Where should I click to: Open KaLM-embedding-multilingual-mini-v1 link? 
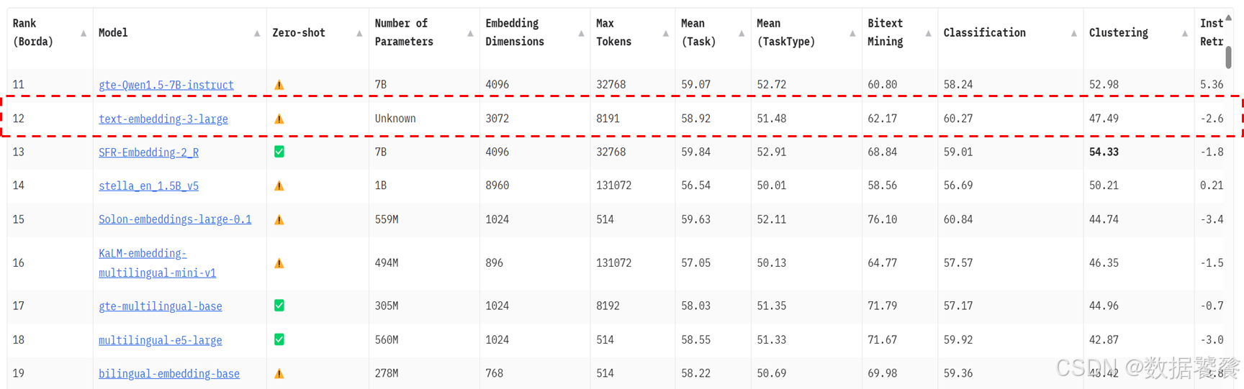click(x=158, y=263)
